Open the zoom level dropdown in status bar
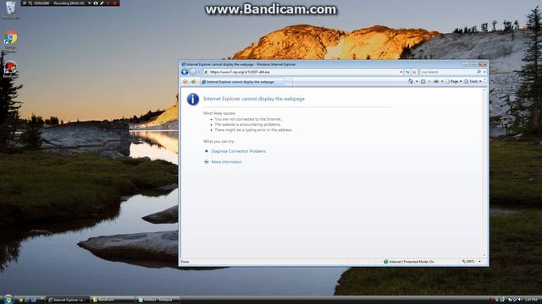Viewport: 542px width, 304px height. (x=479, y=262)
